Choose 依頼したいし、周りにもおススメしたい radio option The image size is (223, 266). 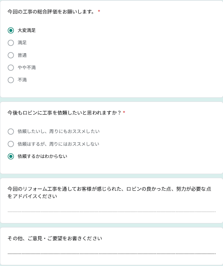(11, 131)
